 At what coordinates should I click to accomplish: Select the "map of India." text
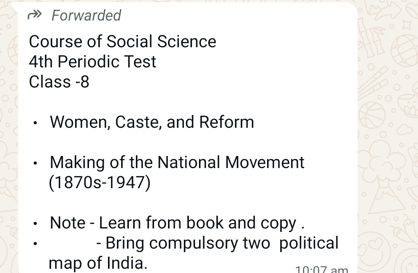click(98, 263)
